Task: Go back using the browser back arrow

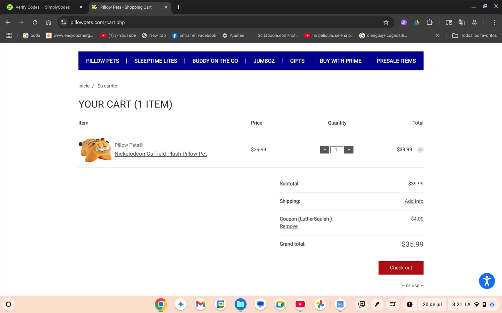Action: pos(8,22)
